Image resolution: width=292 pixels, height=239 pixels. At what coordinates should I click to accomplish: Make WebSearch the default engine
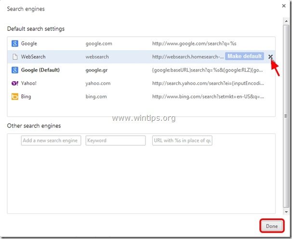point(244,56)
